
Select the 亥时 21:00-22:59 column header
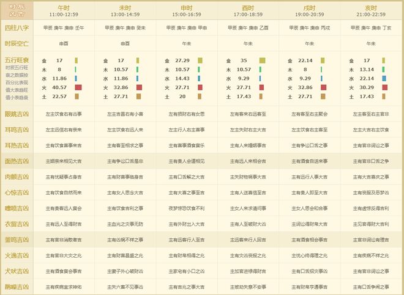(371, 11)
